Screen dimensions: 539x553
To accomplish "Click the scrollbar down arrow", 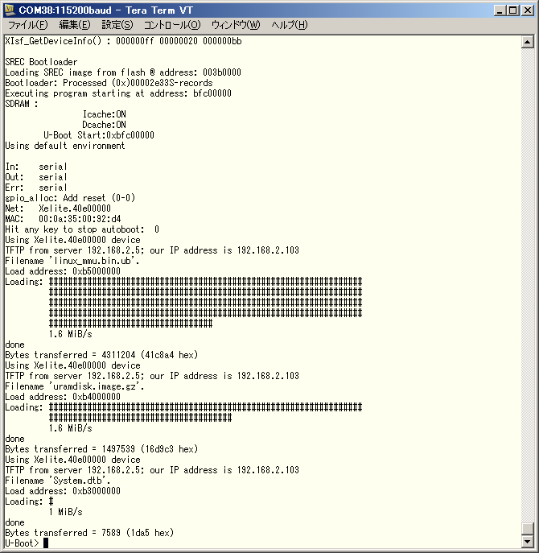I will [x=527, y=542].
